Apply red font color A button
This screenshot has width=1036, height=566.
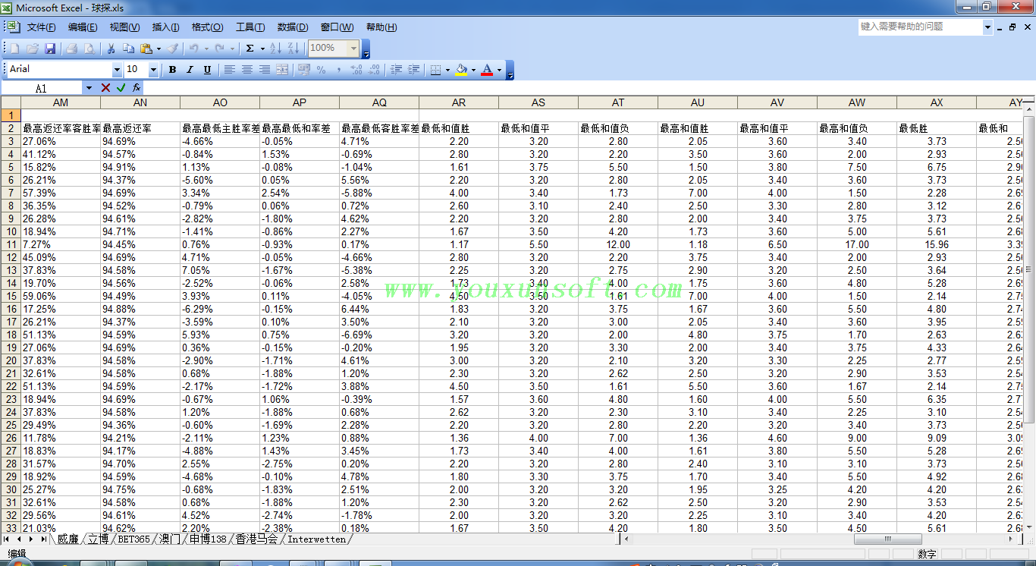pyautogui.click(x=487, y=70)
